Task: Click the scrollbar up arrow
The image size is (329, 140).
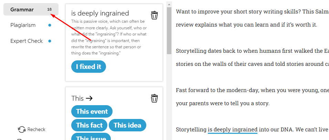Action: pos(169,4)
